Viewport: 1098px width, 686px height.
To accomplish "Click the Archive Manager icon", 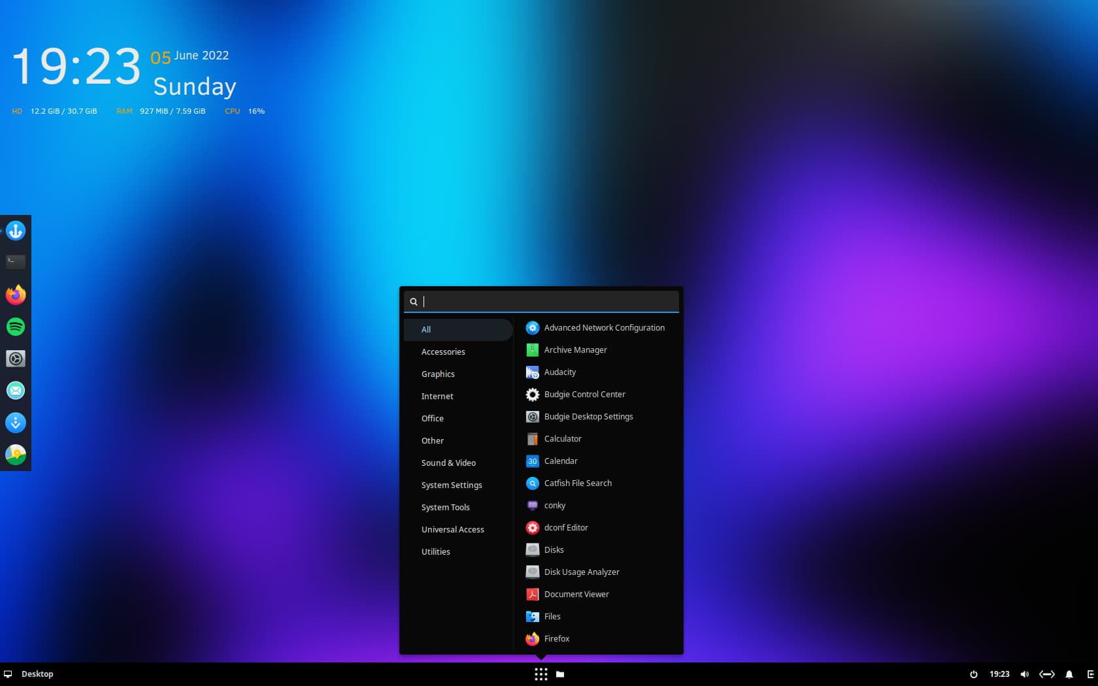I will point(533,350).
